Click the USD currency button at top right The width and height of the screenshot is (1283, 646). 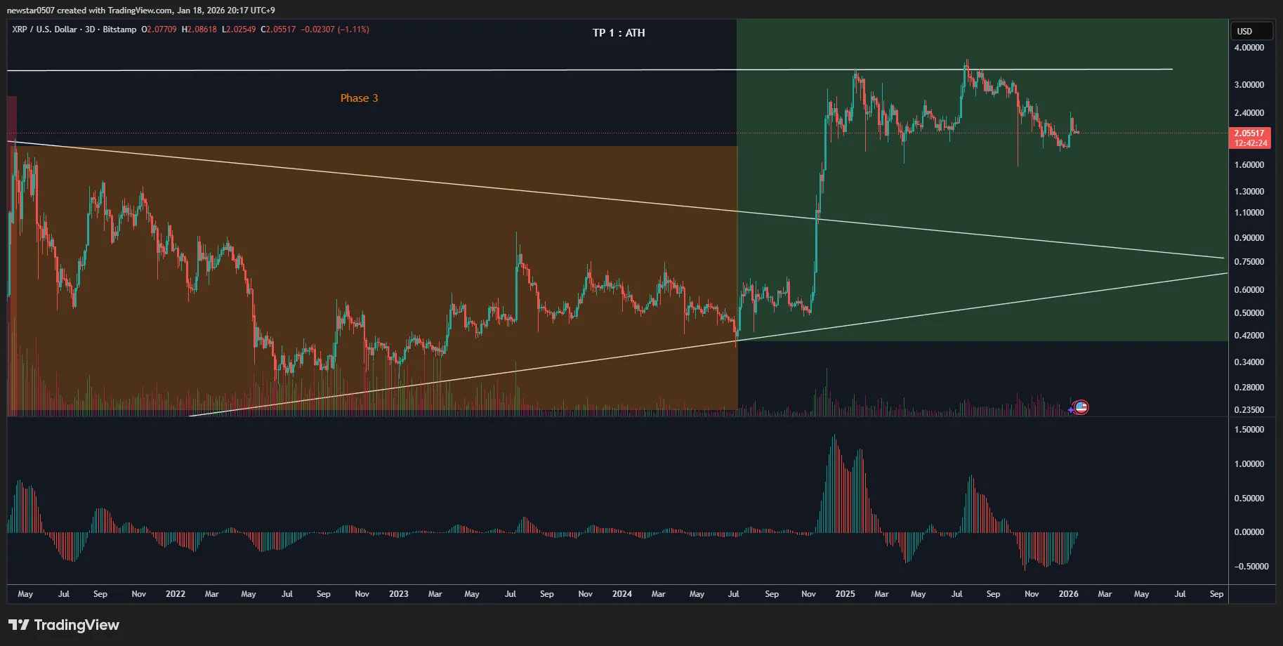pyautogui.click(x=1250, y=30)
